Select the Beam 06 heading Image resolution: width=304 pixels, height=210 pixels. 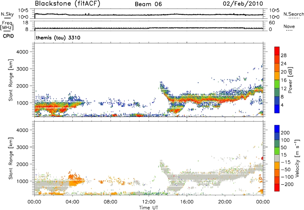pos(148,4)
